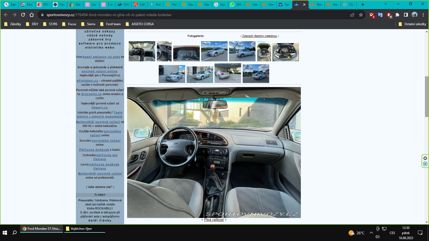Screen dimensions: 429x241
Task: Open 'povinné ručení online' link
Action: pos(99,71)
